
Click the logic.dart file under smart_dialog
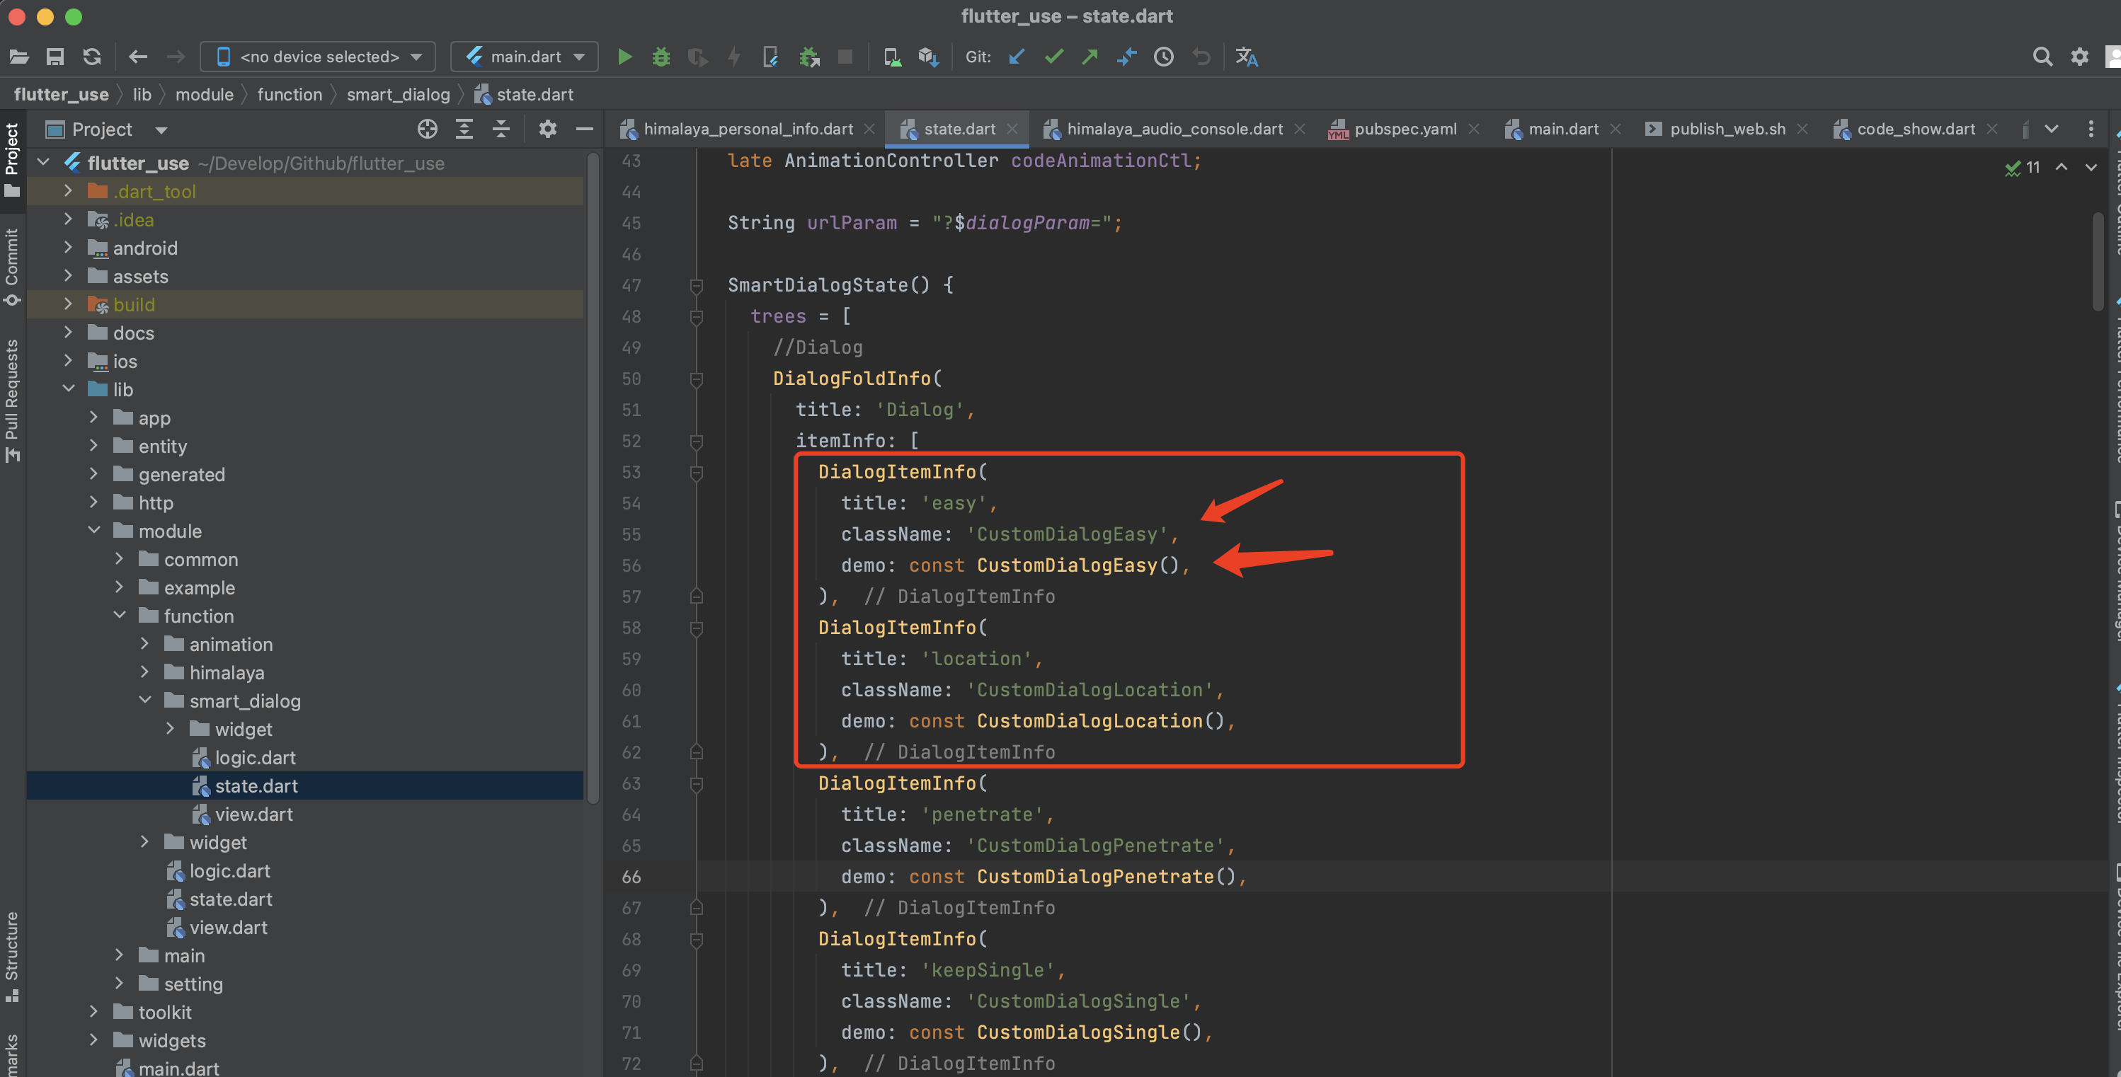[251, 757]
